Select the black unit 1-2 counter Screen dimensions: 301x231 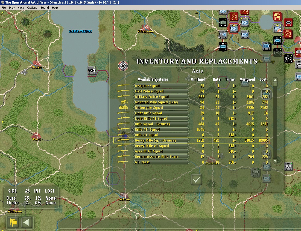pyautogui.click(x=223, y=47)
